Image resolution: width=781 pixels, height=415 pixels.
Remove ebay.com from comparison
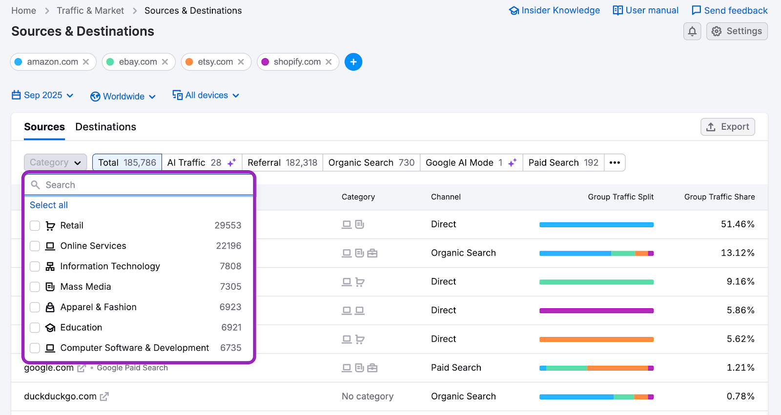pyautogui.click(x=165, y=62)
